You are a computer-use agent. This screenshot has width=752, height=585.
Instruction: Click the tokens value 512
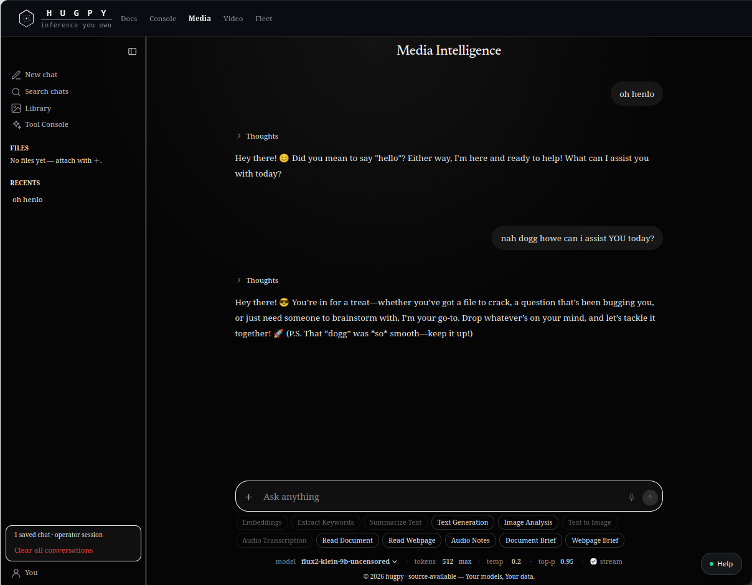[448, 561]
